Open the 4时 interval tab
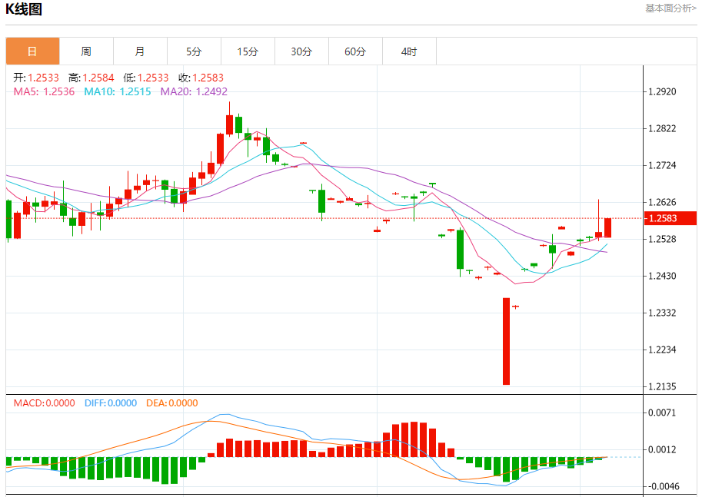Viewport: 702px width, 497px height. click(409, 51)
